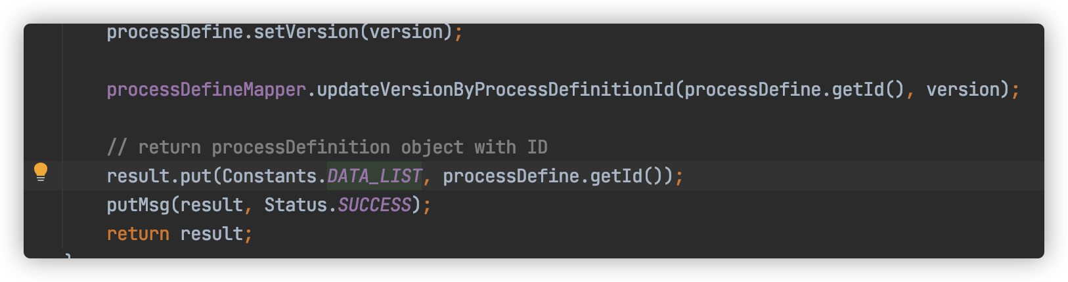Click getId() in the result.put line
The image size is (1068, 282).
click(627, 176)
